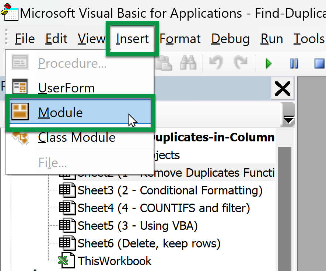Open Find using the binoculars toolbar icon
The height and width of the screenshot is (271, 326).
(188, 63)
